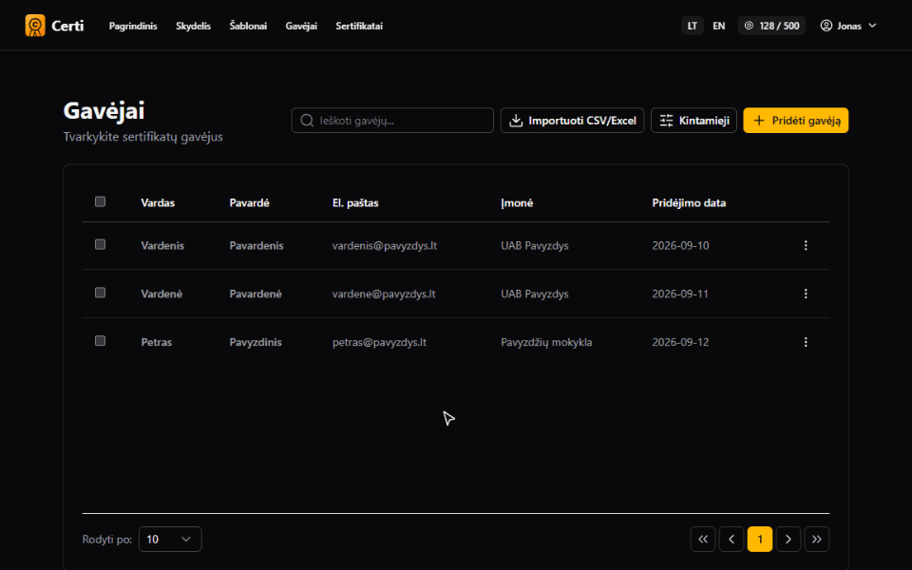Open row options for Petras Pavyzdinis
The height and width of the screenshot is (570, 912).
pos(806,342)
